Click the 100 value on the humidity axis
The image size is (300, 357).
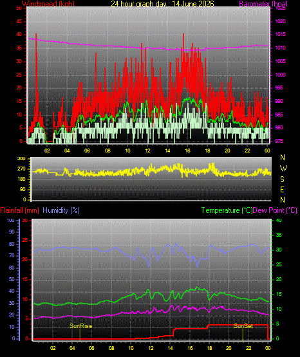(x=11, y=221)
